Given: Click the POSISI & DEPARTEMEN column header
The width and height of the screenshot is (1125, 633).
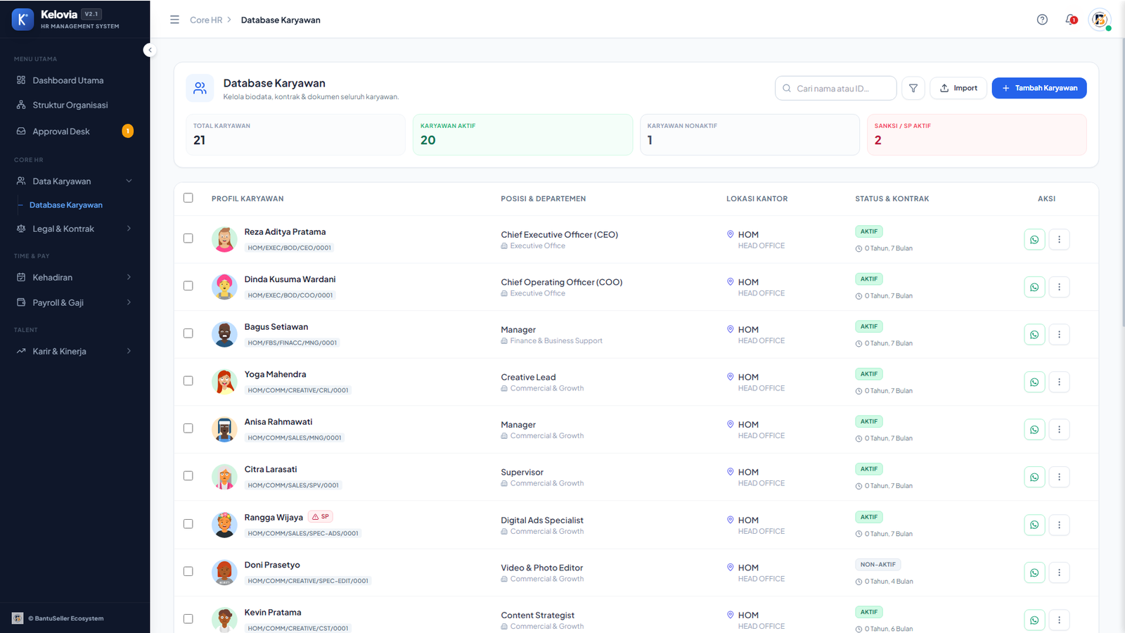Looking at the screenshot, I should [543, 199].
